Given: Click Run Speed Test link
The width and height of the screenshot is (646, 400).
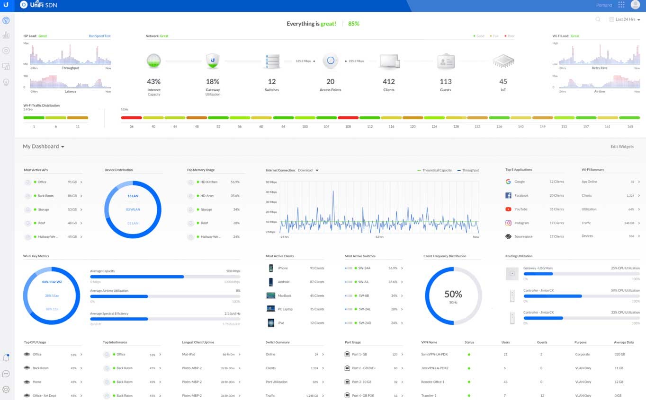Looking at the screenshot, I should [x=100, y=36].
